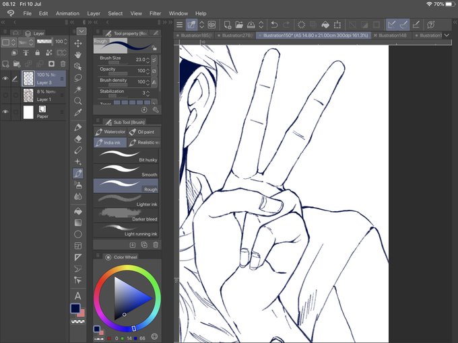Image resolution: width=458 pixels, height=343 pixels.
Task: Select the Airbrush tool
Action: click(78, 185)
